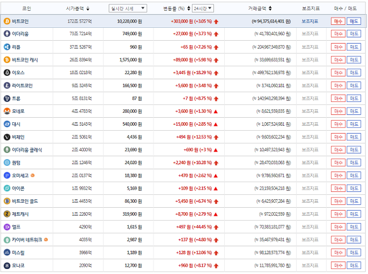Click buy (매수) button for 비체인
368x274 pixels.
point(338,137)
